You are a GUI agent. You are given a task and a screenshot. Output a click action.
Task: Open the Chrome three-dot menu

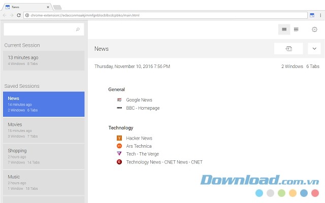(320, 15)
